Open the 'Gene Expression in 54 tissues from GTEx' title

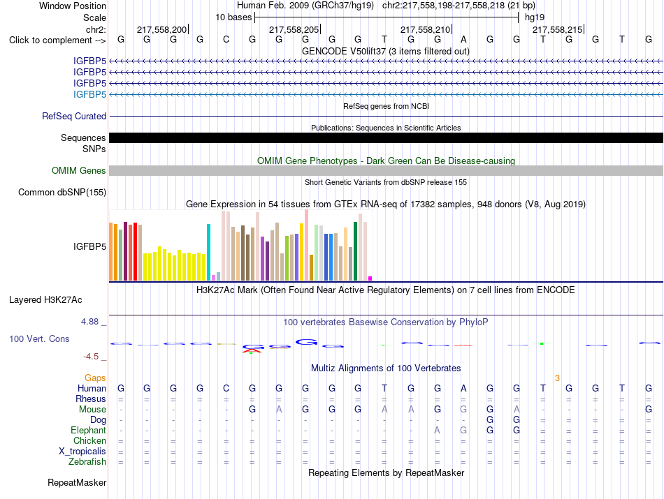tap(386, 204)
